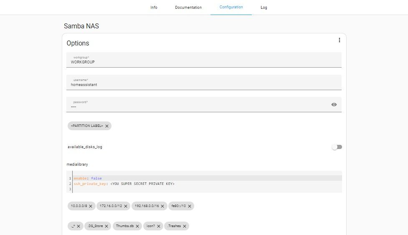The height and width of the screenshot is (235, 408).
Task: Remove the 192.168.0.0/16 chip
Action: (x=162, y=206)
